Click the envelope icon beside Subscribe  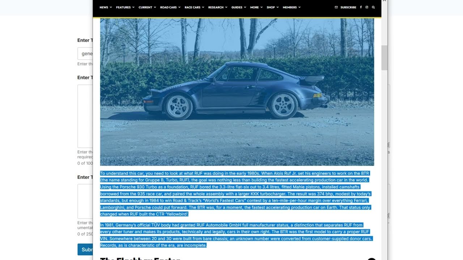336,7
